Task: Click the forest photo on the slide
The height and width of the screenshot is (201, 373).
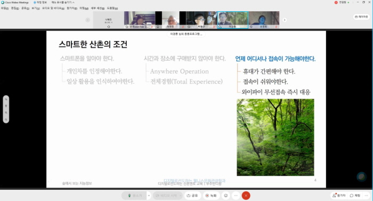Action: [x=275, y=138]
